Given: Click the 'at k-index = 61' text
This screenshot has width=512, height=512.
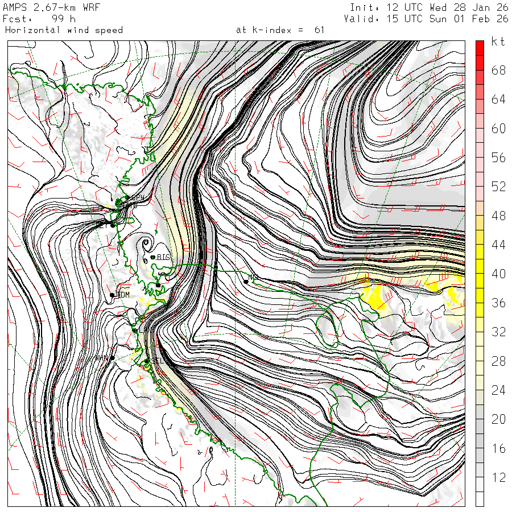Looking at the screenshot, I should [280, 30].
